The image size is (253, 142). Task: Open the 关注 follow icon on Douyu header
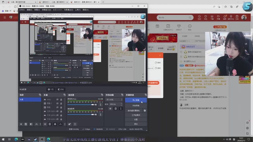pyautogui.click(x=206, y=17)
